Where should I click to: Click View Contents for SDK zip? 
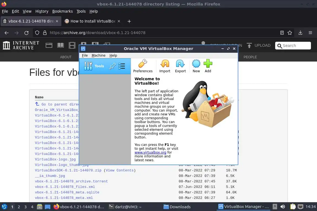(x=120, y=170)
